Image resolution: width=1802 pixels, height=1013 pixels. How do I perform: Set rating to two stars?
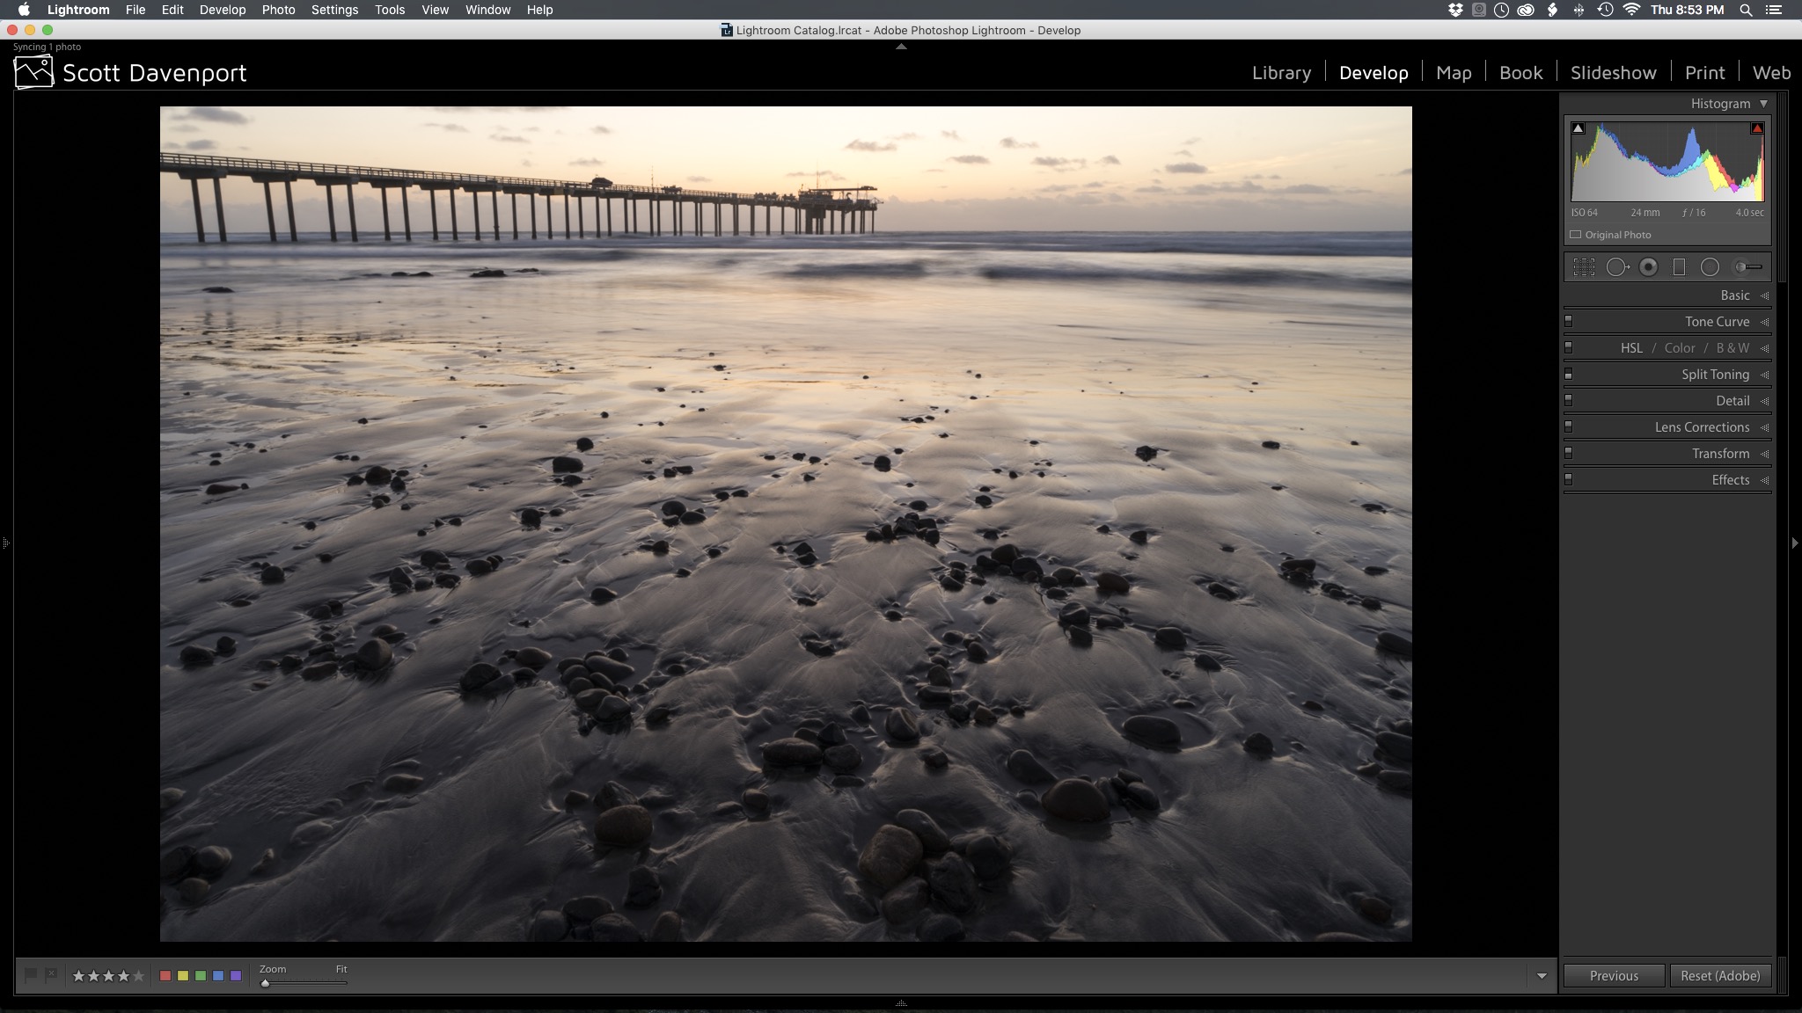coord(93,976)
